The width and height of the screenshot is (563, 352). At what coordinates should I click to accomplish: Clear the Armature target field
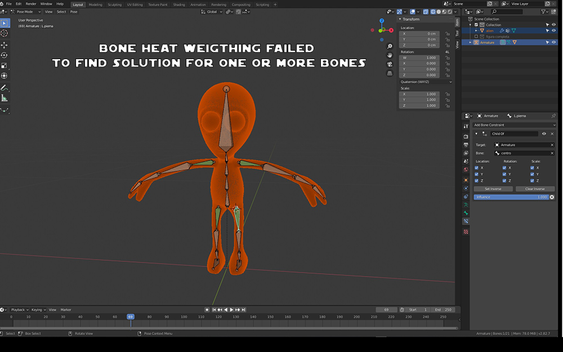(x=552, y=145)
